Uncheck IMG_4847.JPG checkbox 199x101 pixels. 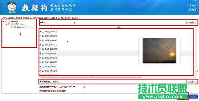pos(40,32)
